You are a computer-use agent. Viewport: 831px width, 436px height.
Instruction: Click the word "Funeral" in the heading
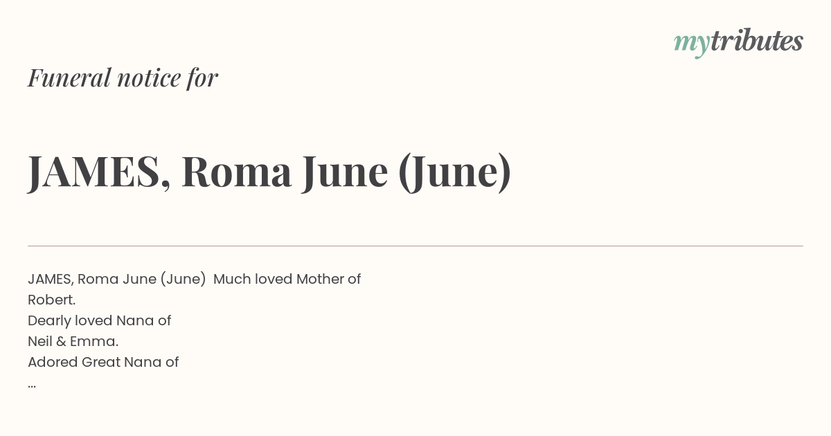click(69, 78)
